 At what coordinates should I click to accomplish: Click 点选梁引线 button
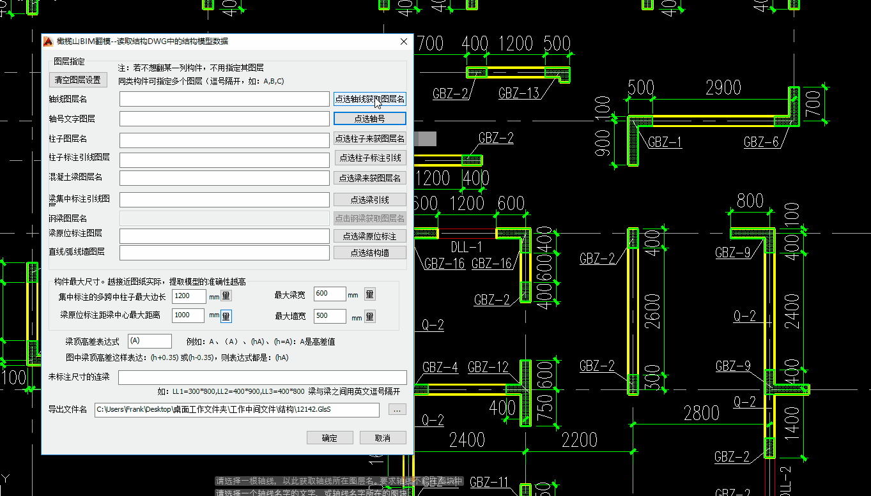coord(369,200)
